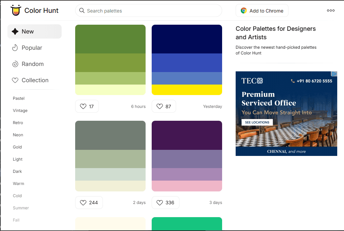Click the 'Yesterday' timestamp
The height and width of the screenshot is (231, 344).
tap(213, 106)
